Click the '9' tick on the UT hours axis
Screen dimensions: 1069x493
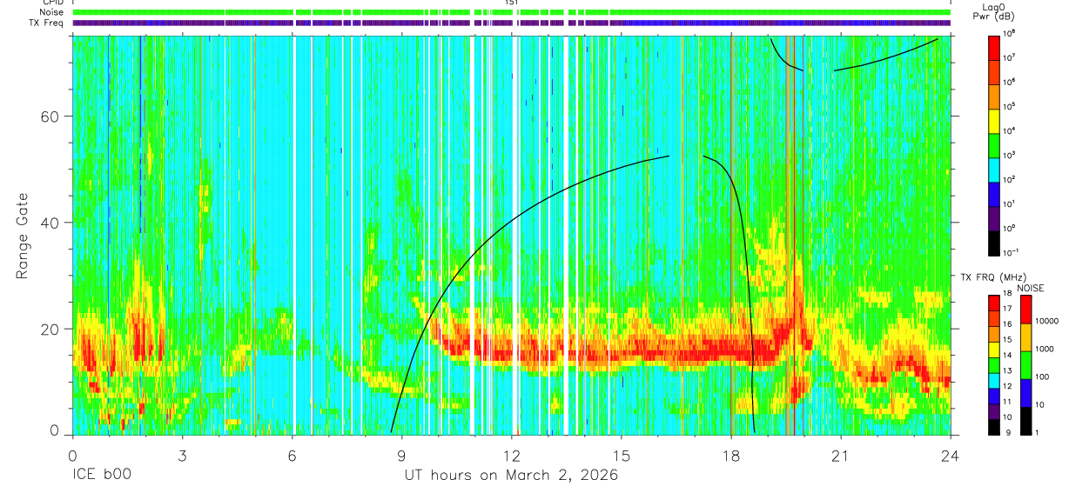click(x=401, y=455)
